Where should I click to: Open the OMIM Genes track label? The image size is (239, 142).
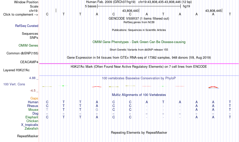tap(28, 46)
